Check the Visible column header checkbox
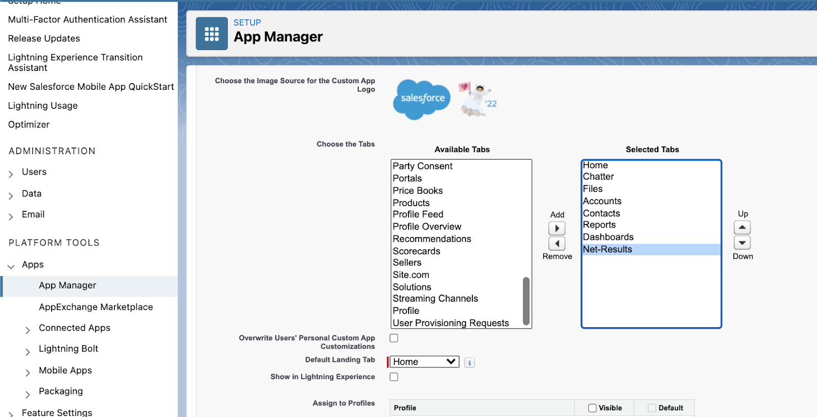 [592, 408]
